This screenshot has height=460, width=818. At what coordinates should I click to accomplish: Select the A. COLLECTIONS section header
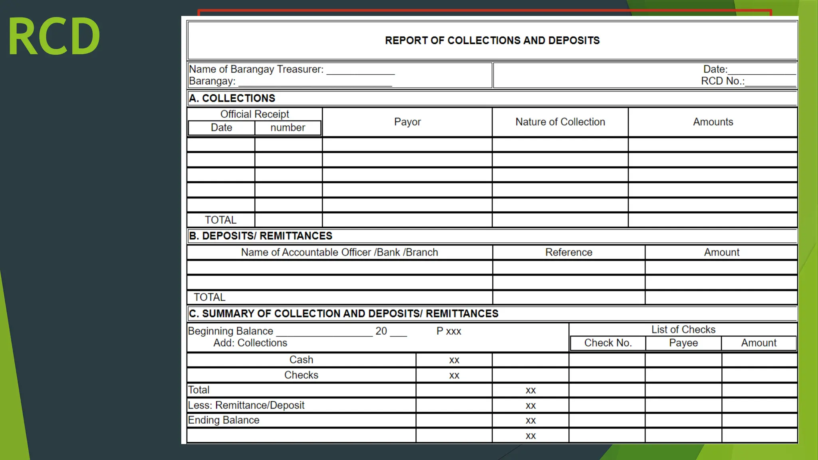coord(232,98)
